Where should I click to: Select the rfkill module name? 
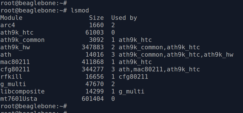[11, 77]
